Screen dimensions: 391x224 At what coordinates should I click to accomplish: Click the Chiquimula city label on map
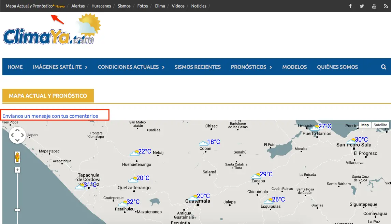[x=258, y=192]
